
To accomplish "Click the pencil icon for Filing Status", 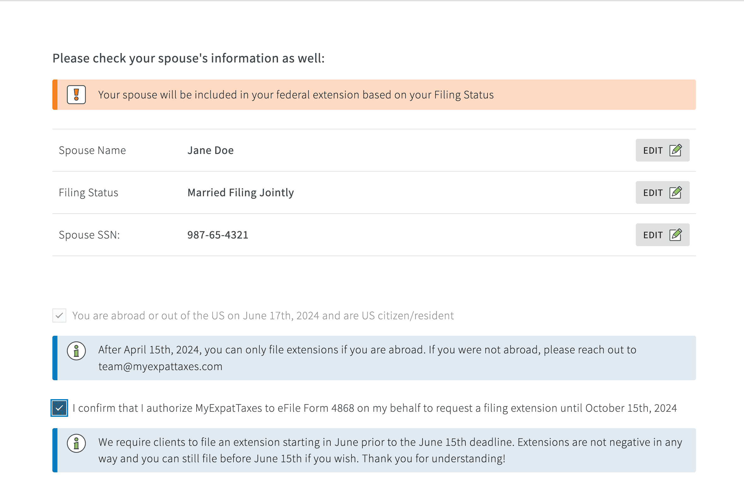I will click(675, 192).
